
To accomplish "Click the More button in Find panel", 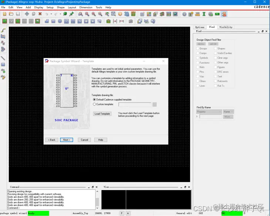I will coord(228,117).
